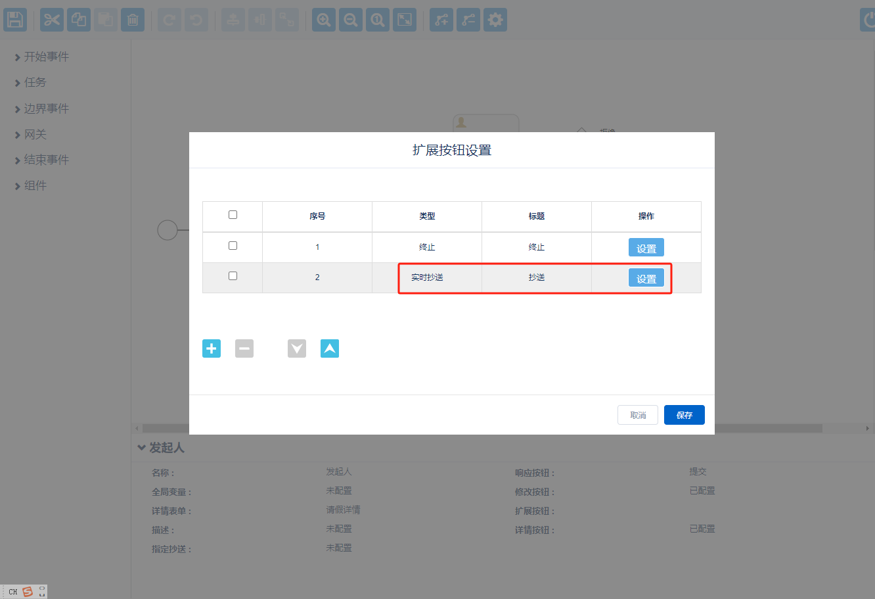
Task: Click the 保存 button in dialog
Action: click(x=684, y=415)
